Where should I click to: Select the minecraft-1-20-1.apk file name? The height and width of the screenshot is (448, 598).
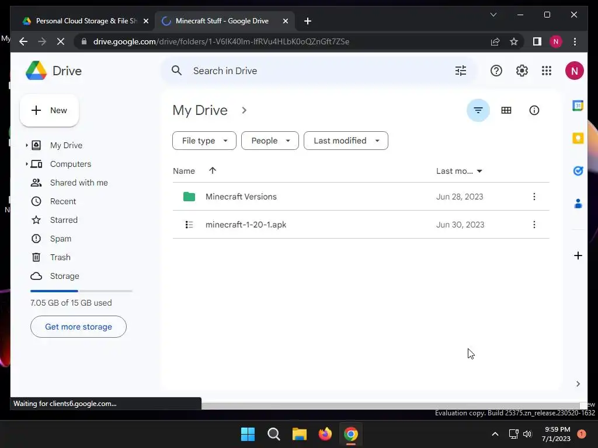click(x=246, y=225)
